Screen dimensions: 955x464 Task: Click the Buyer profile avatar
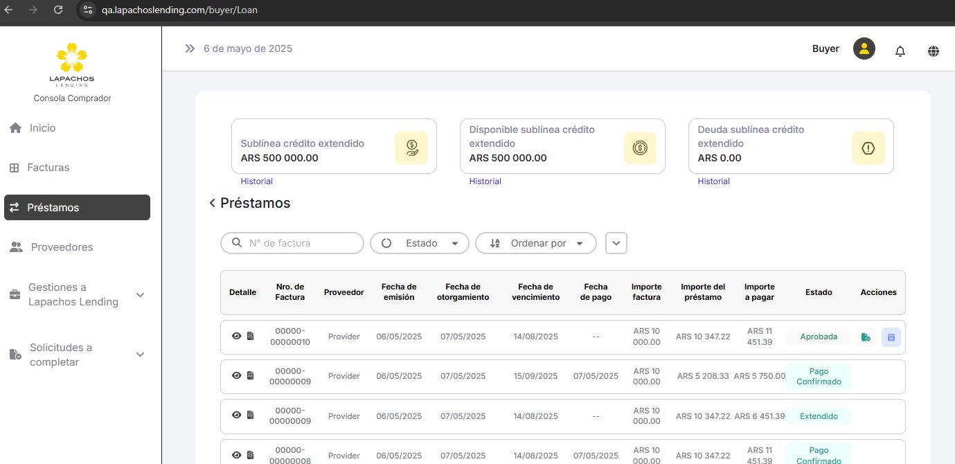864,48
